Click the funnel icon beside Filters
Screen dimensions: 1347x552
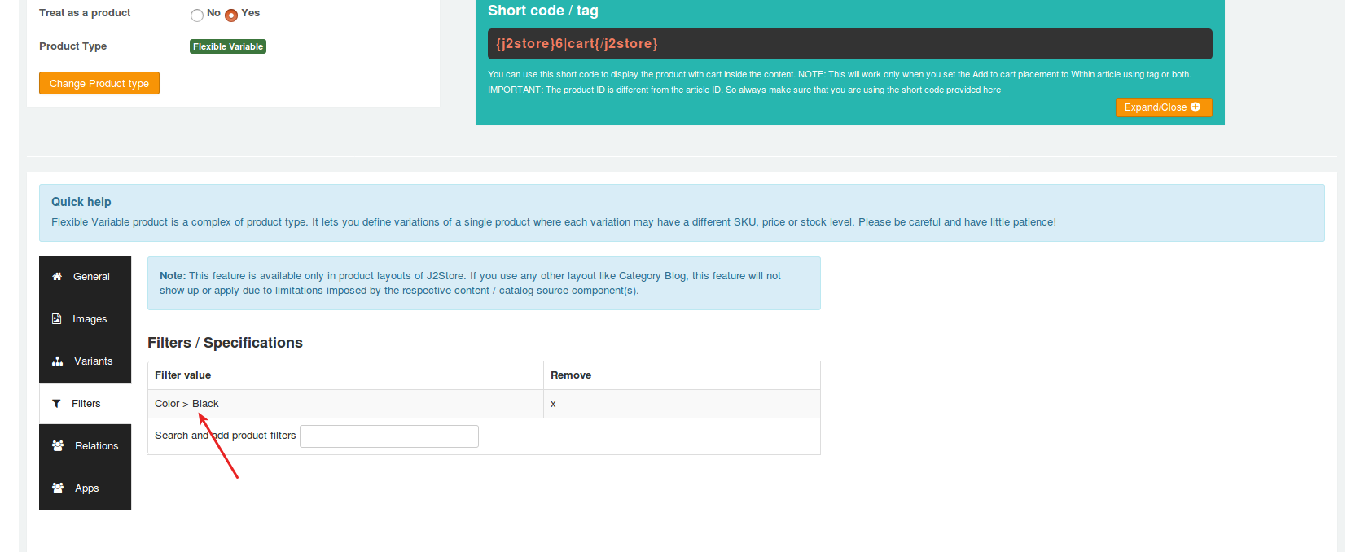point(56,404)
